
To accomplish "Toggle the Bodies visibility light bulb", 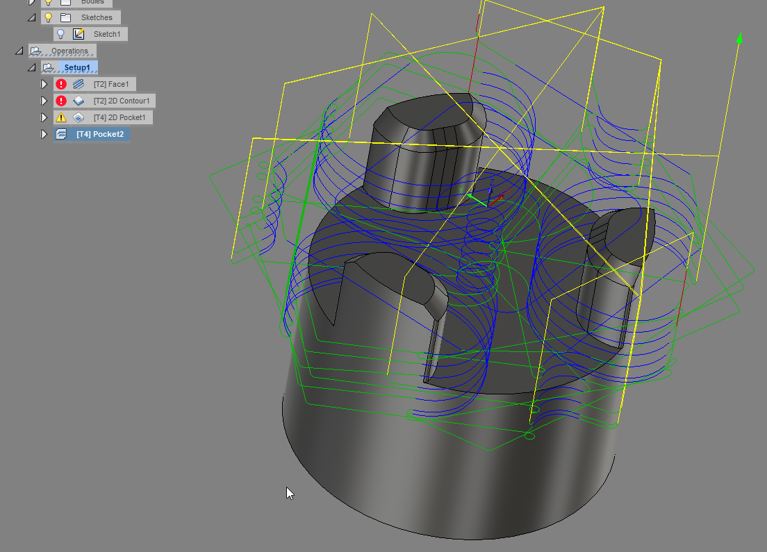I will 48,3.
